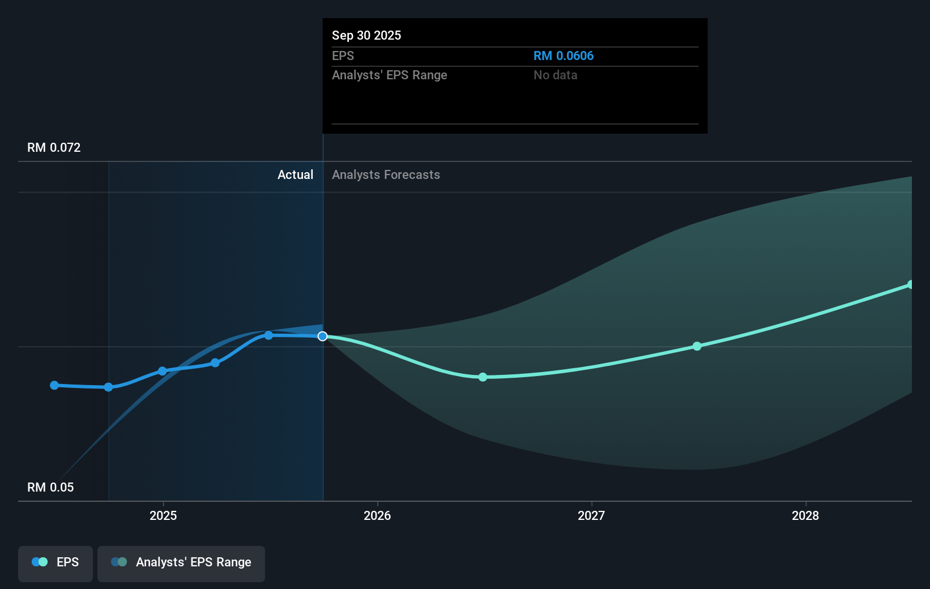This screenshot has width=930, height=589.
Task: Click the No data text in tooltip
Action: click(555, 75)
